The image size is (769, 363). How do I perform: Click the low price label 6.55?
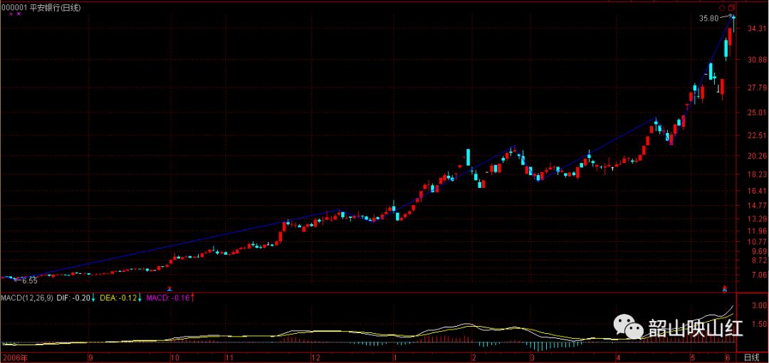(x=31, y=280)
